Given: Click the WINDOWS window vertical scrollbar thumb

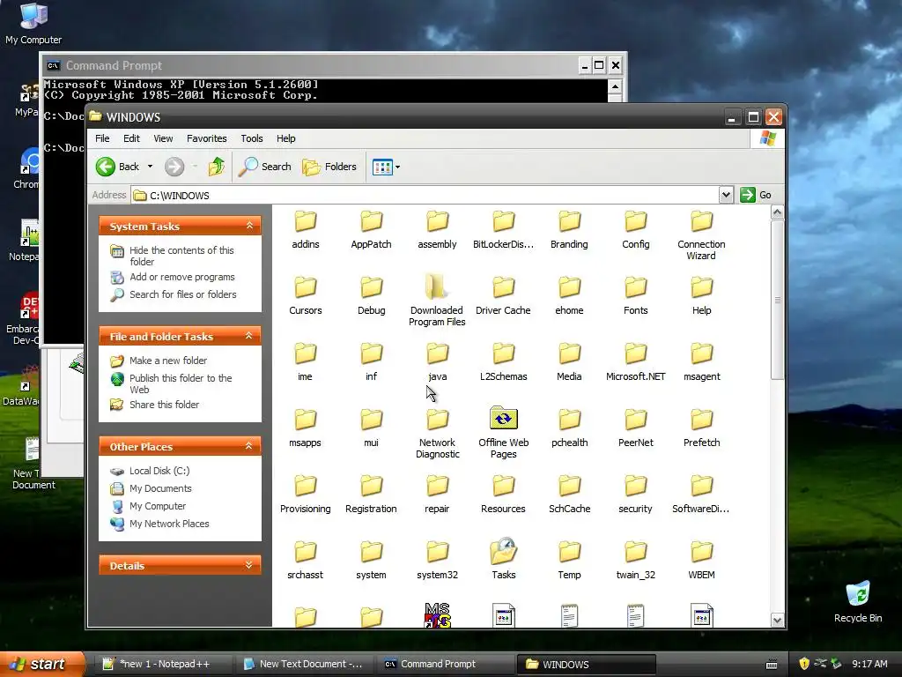Looking at the screenshot, I should click(777, 300).
